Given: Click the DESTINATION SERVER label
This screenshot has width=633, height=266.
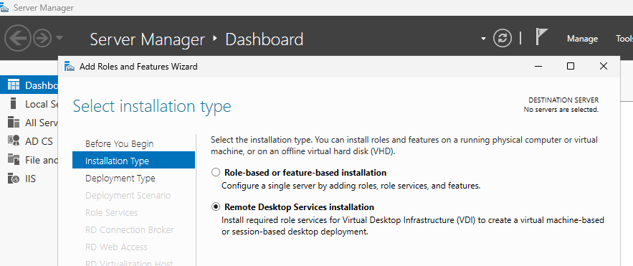Looking at the screenshot, I should (563, 100).
